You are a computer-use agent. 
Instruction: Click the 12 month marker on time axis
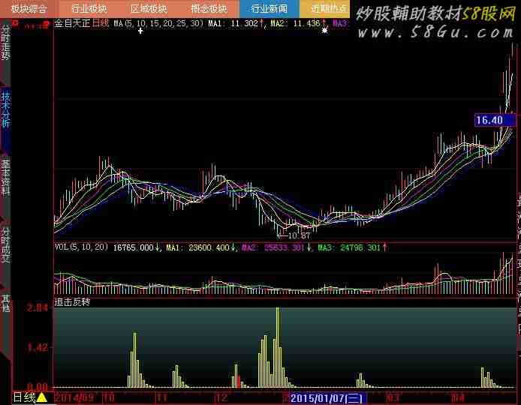[221, 397]
